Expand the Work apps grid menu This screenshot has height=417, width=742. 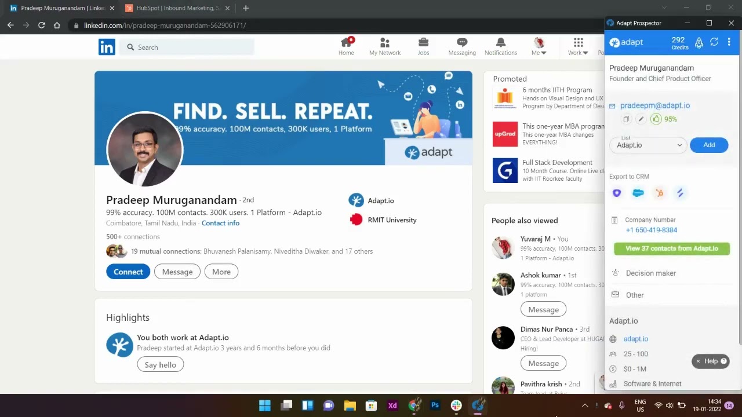coord(578,46)
